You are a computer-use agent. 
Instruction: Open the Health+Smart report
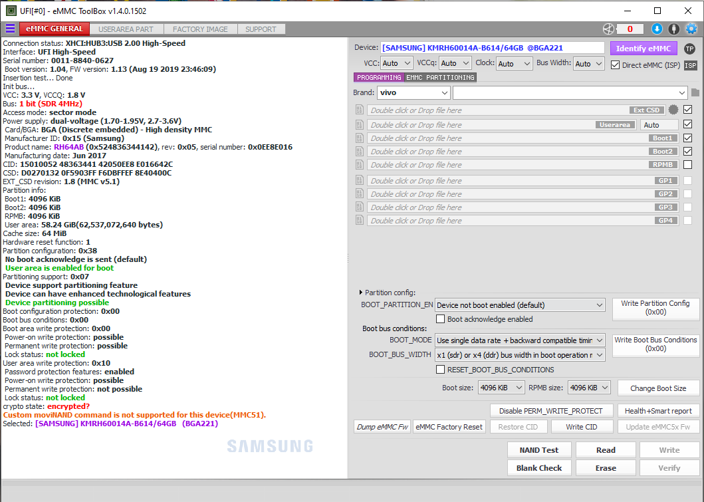click(x=658, y=411)
